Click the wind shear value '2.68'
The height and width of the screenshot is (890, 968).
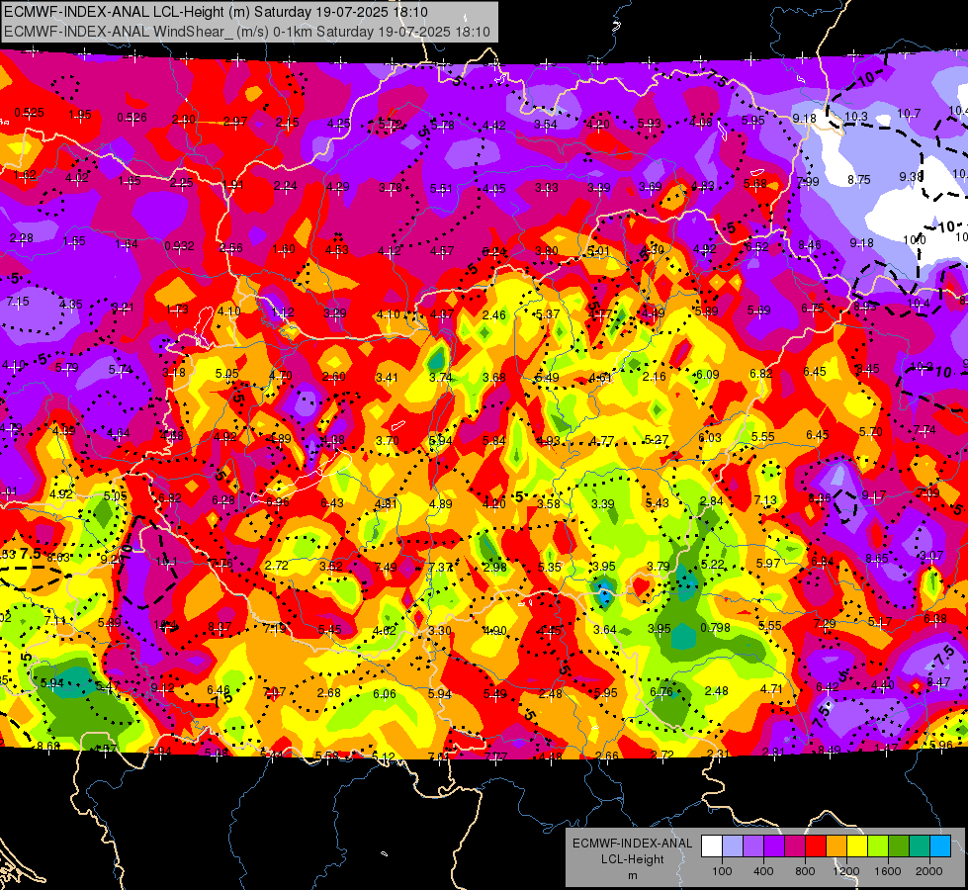click(329, 693)
